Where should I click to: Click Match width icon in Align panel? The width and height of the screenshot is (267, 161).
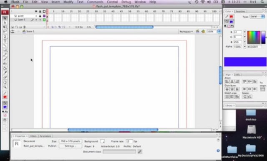pos(227,97)
